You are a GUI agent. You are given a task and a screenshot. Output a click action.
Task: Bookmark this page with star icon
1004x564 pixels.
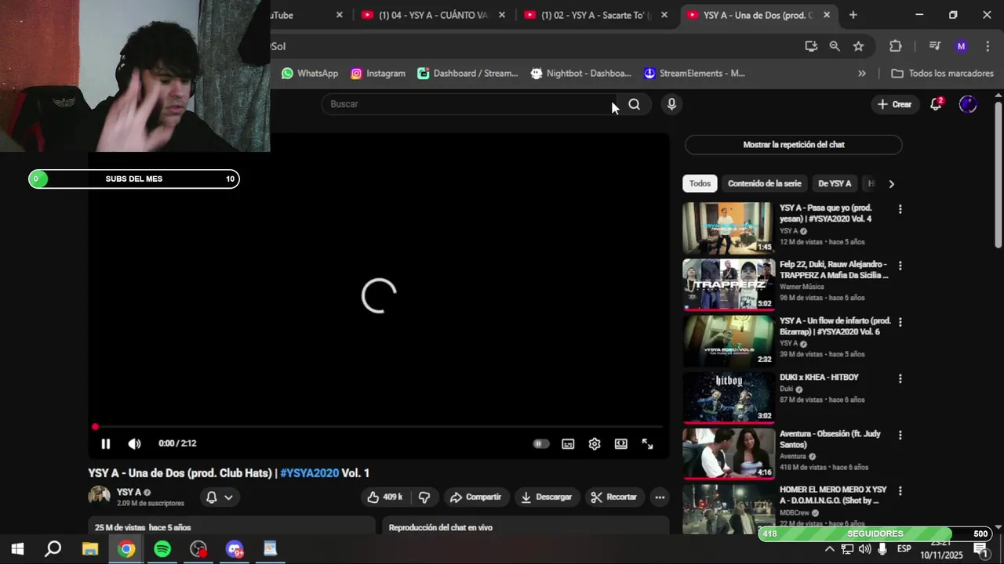tap(858, 46)
